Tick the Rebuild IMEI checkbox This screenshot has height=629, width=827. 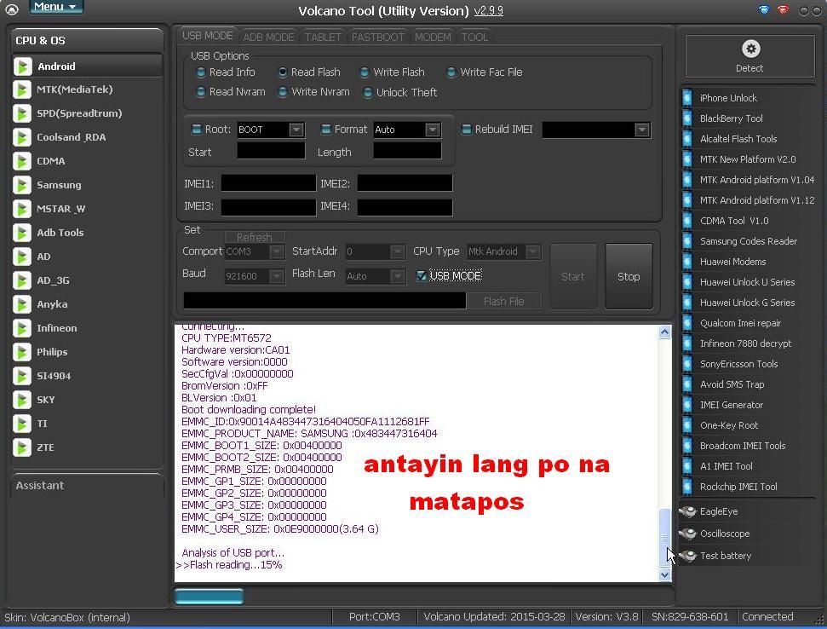coord(466,130)
